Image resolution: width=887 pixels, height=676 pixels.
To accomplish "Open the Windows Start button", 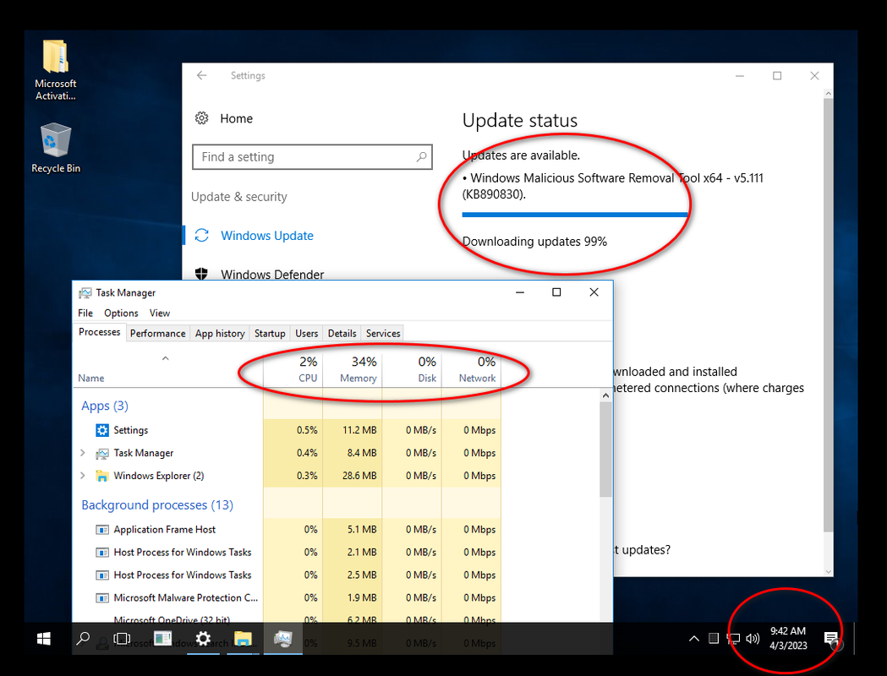I will [x=44, y=639].
